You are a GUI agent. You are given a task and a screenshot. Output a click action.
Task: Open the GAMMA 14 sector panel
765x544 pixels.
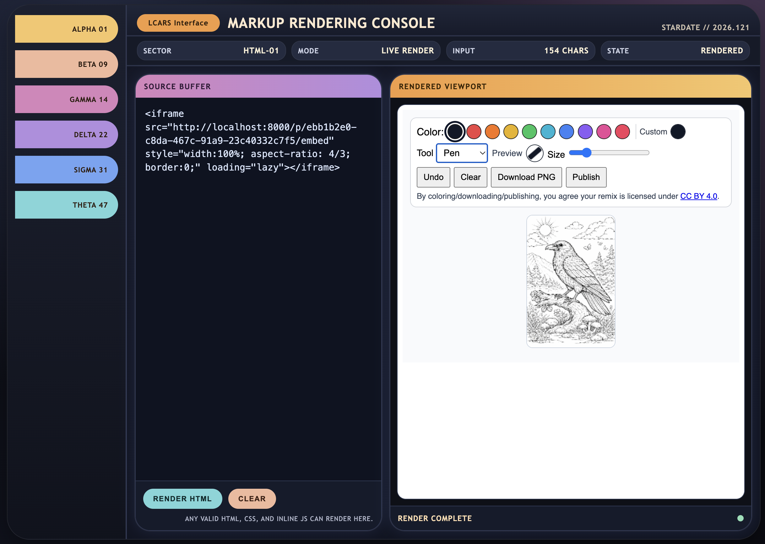[66, 99]
